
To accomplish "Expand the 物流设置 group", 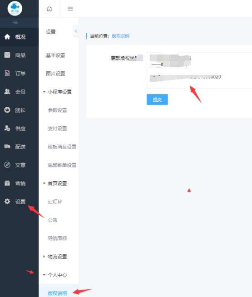I will [x=44, y=257].
